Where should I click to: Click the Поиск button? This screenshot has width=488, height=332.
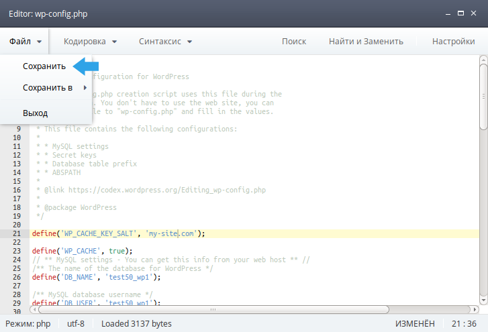click(x=294, y=42)
